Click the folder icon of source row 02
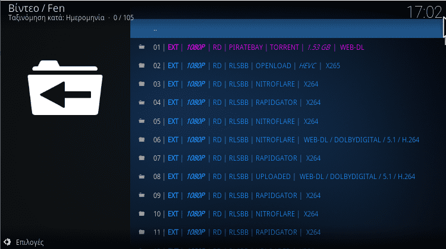This screenshot has height=249, width=446. 142,66
